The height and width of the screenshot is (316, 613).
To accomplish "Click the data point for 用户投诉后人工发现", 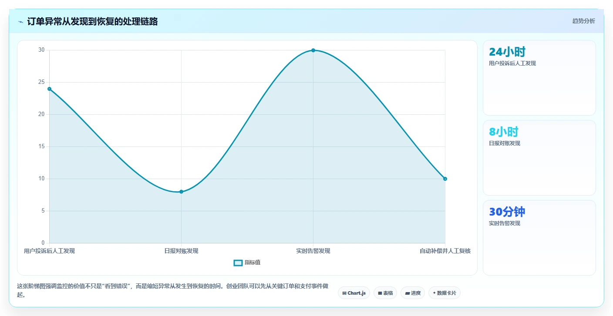I will click(49, 89).
